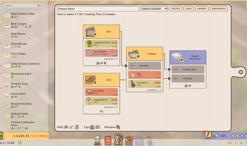
Task: Select the Rice Noodles ingredient
Action: [x=101, y=53]
